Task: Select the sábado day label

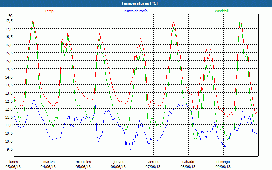Action: 188,161
